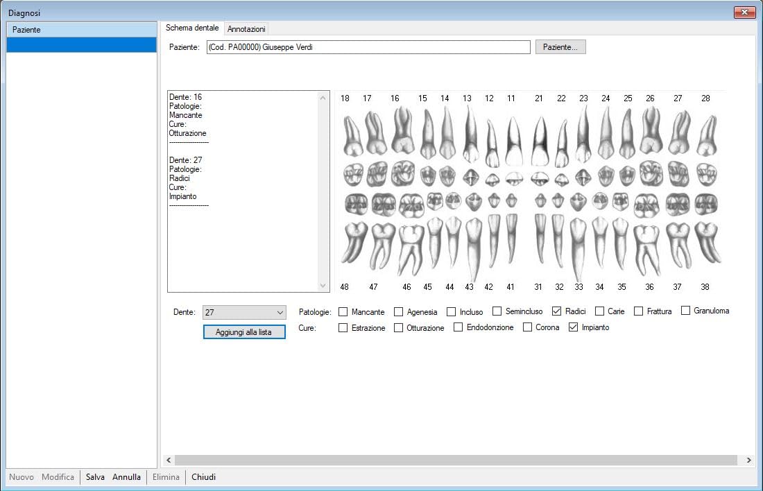Screen dimensions: 763x491
Task: Click Annulla in the bottom toolbar
Action: coord(126,477)
